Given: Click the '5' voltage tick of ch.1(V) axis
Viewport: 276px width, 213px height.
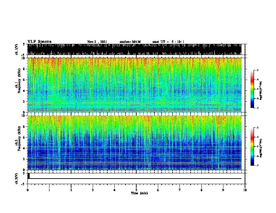Looking at the screenshot, I should pyautogui.click(x=24, y=44).
